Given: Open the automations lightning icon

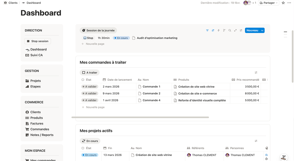Looking at the screenshot, I should pyautogui.click(x=218, y=30).
